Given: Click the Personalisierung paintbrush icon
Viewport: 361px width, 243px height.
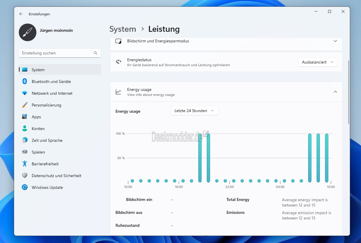Looking at the screenshot, I should 25,105.
